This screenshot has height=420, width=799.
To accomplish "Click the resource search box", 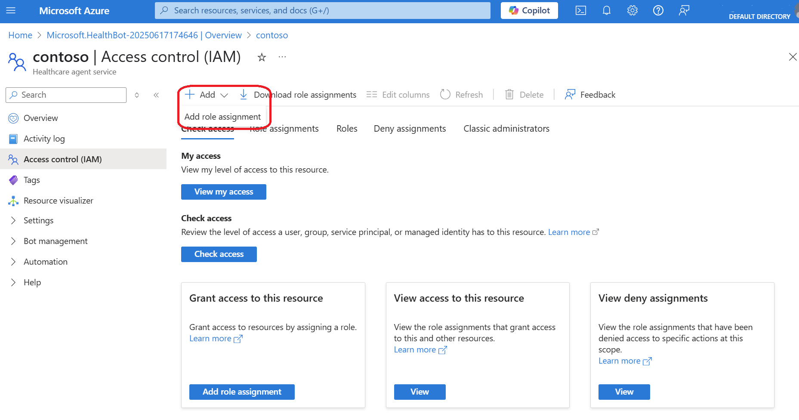I will click(x=322, y=10).
